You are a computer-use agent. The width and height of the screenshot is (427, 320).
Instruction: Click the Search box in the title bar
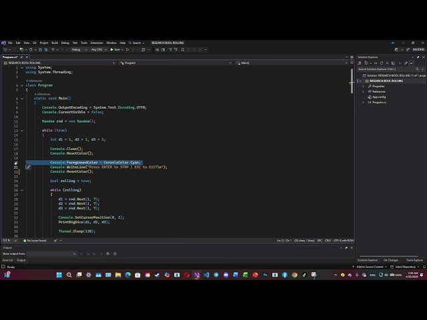click(136, 43)
